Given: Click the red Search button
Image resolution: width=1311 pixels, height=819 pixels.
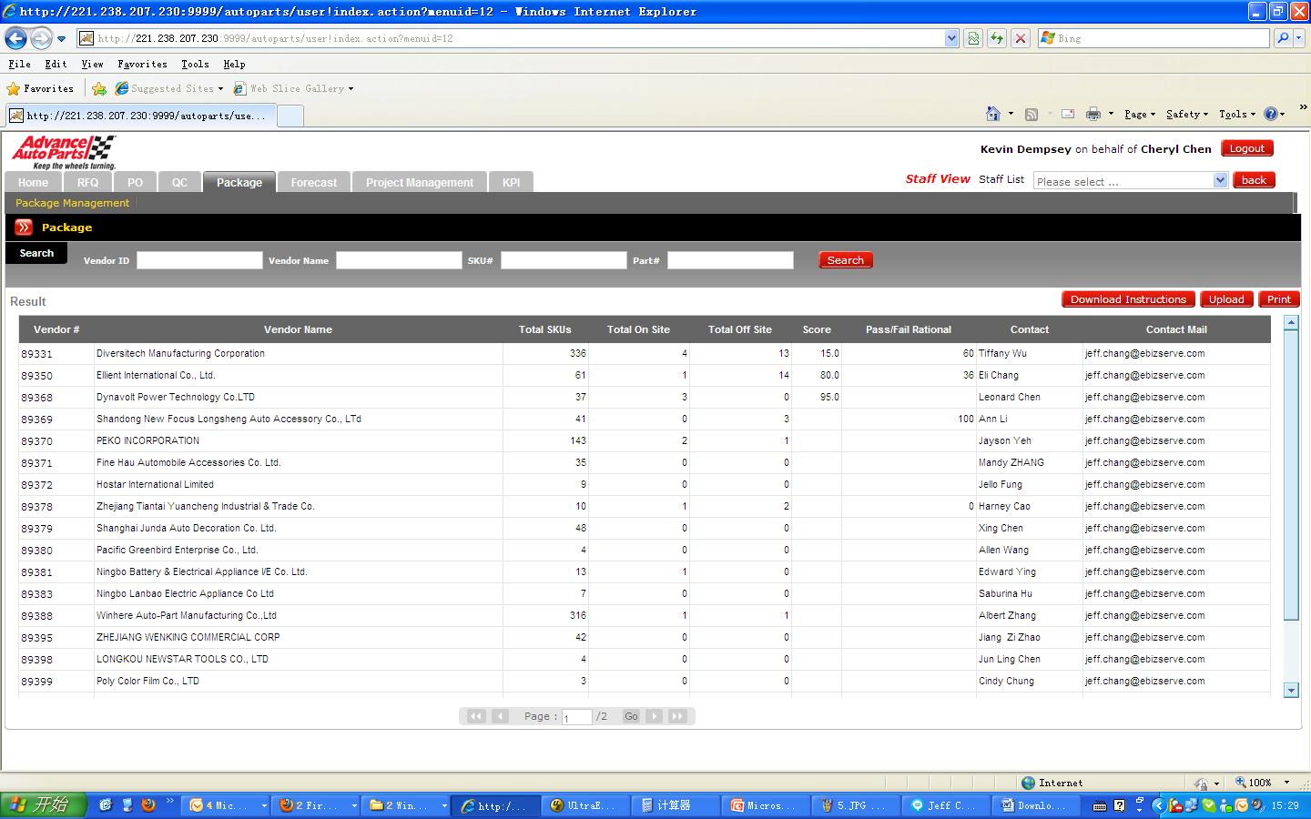Looking at the screenshot, I should pyautogui.click(x=845, y=260).
